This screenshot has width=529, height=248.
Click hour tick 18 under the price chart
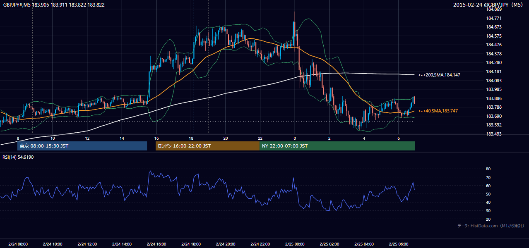191,138
